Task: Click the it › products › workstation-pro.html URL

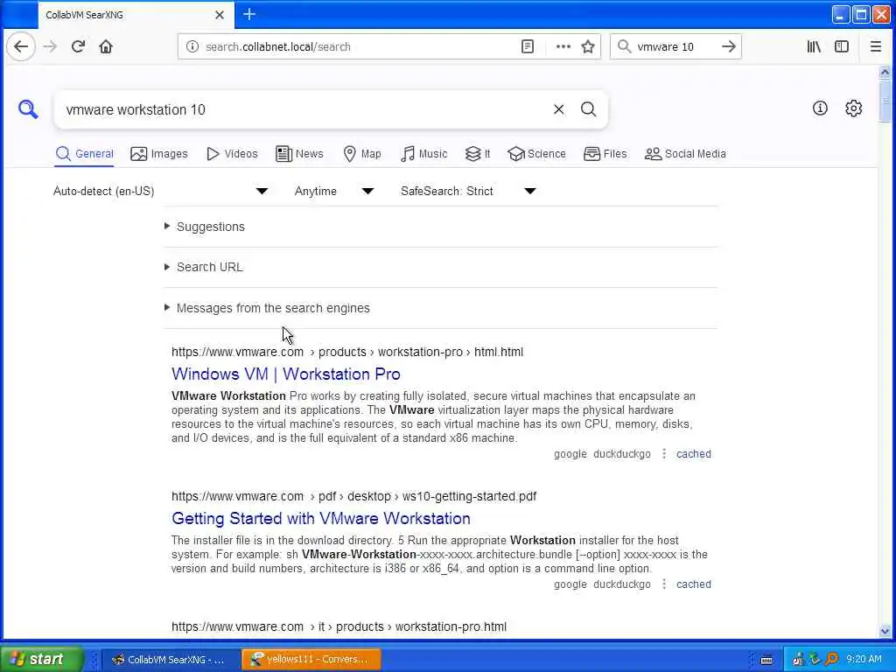Action: [x=339, y=626]
